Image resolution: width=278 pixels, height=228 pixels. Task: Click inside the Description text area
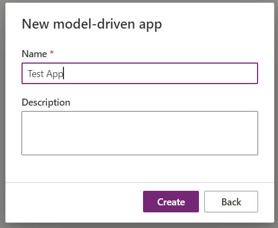coord(140,133)
